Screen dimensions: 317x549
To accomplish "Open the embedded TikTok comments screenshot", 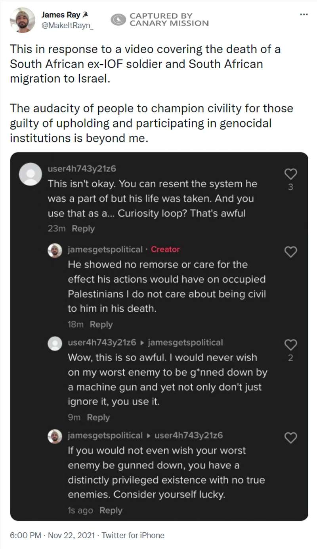I will coord(159,337).
